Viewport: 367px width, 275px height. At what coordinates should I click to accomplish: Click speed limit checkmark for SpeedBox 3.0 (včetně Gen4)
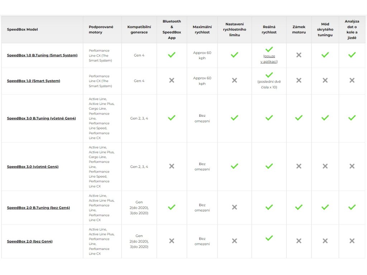point(234,166)
